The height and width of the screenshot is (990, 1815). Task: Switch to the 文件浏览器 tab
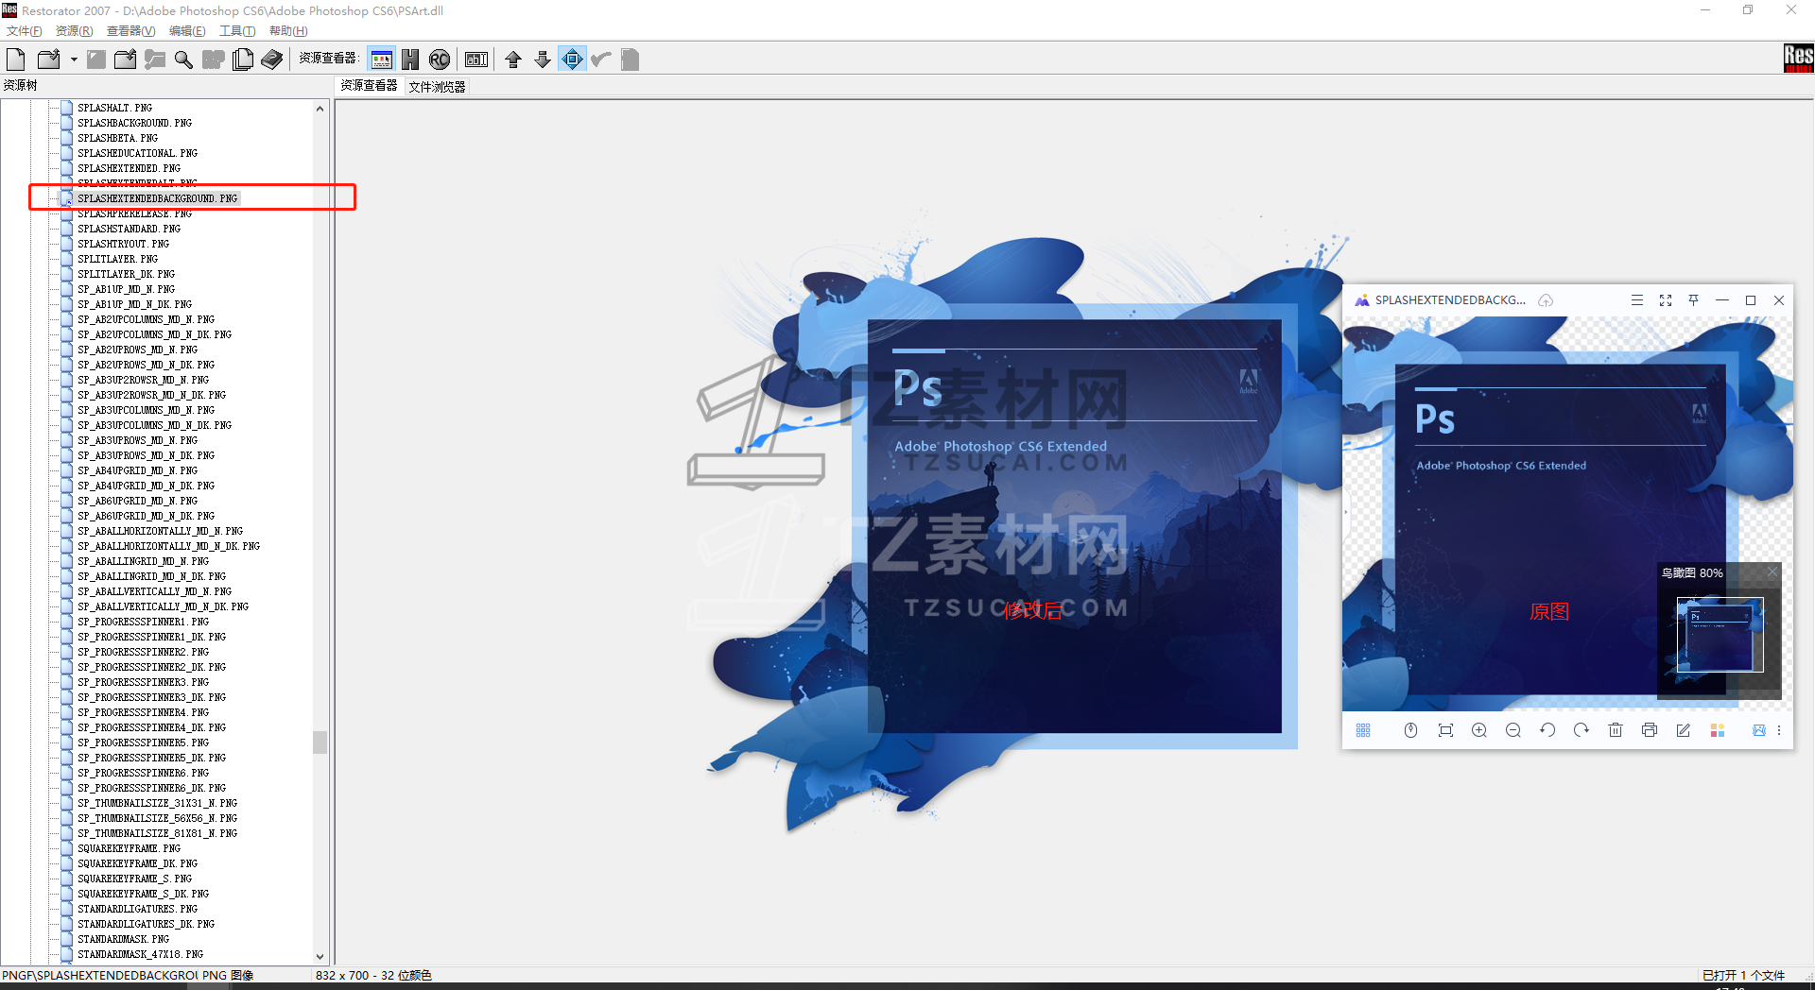click(x=437, y=86)
